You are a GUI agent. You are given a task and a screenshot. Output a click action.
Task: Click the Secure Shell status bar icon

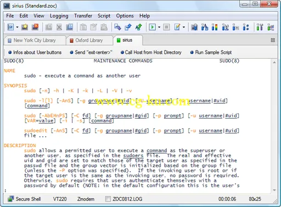point(10,199)
